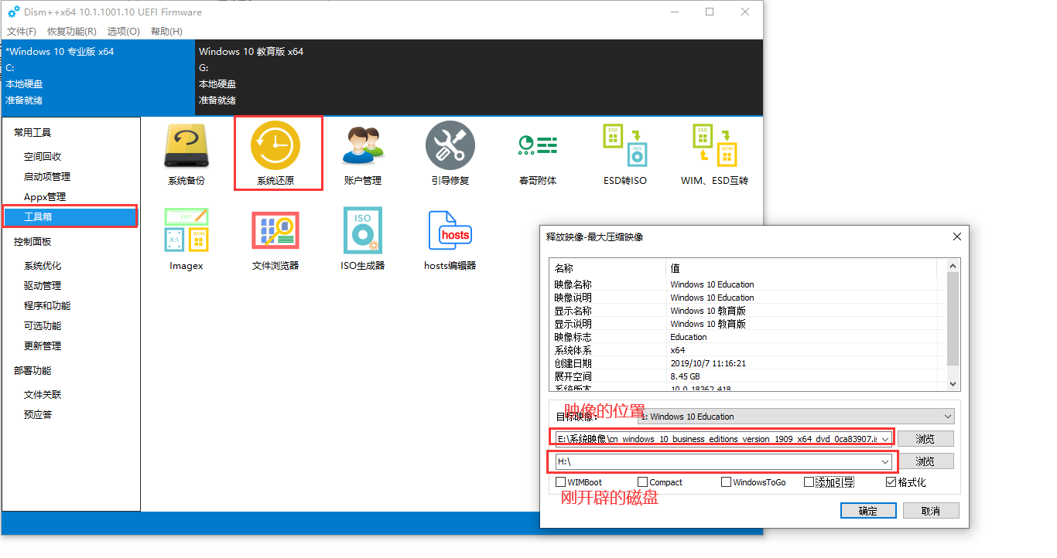Go to 驱动管理 in the sidebar
Image resolution: width=1057 pixels, height=558 pixels.
[x=43, y=285]
